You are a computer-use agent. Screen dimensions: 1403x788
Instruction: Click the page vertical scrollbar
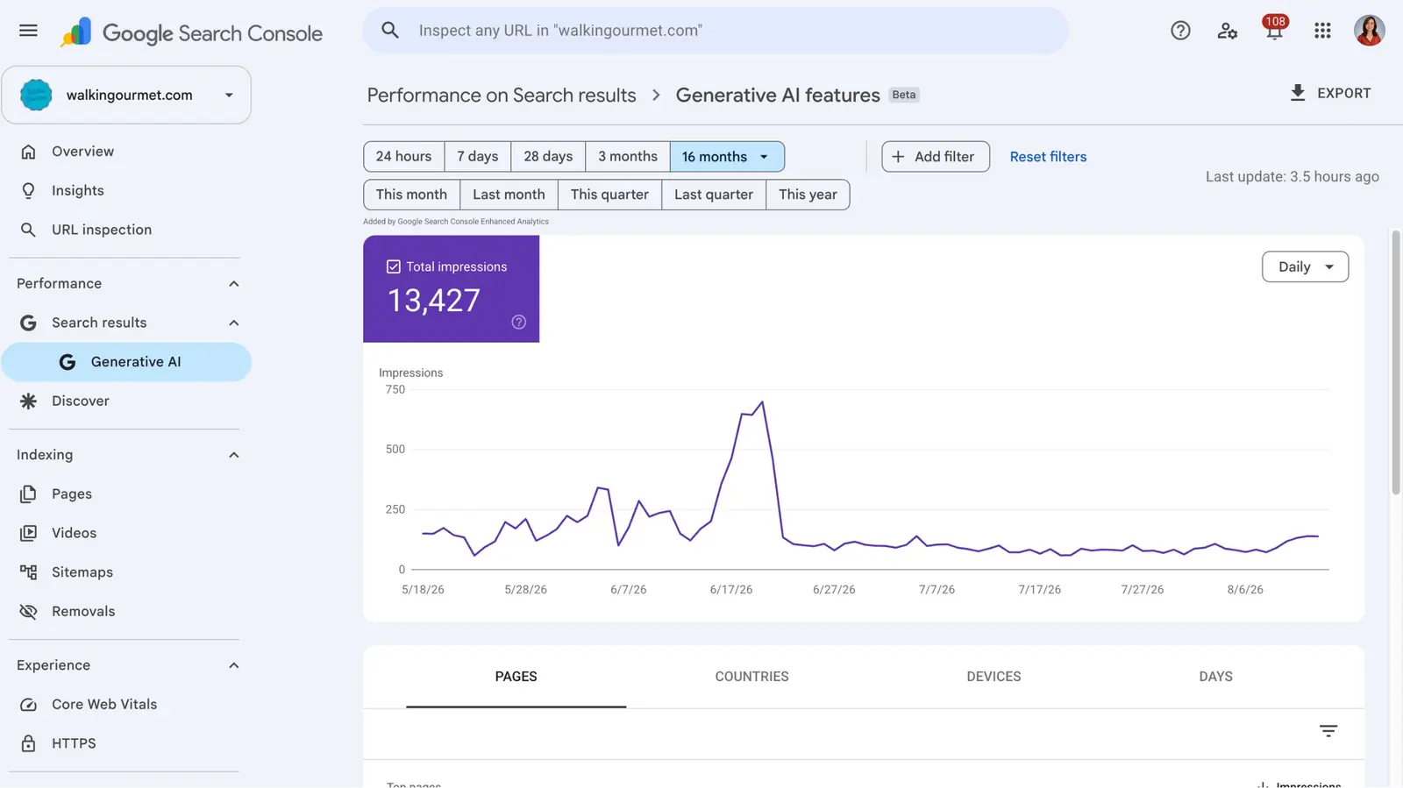(1395, 364)
